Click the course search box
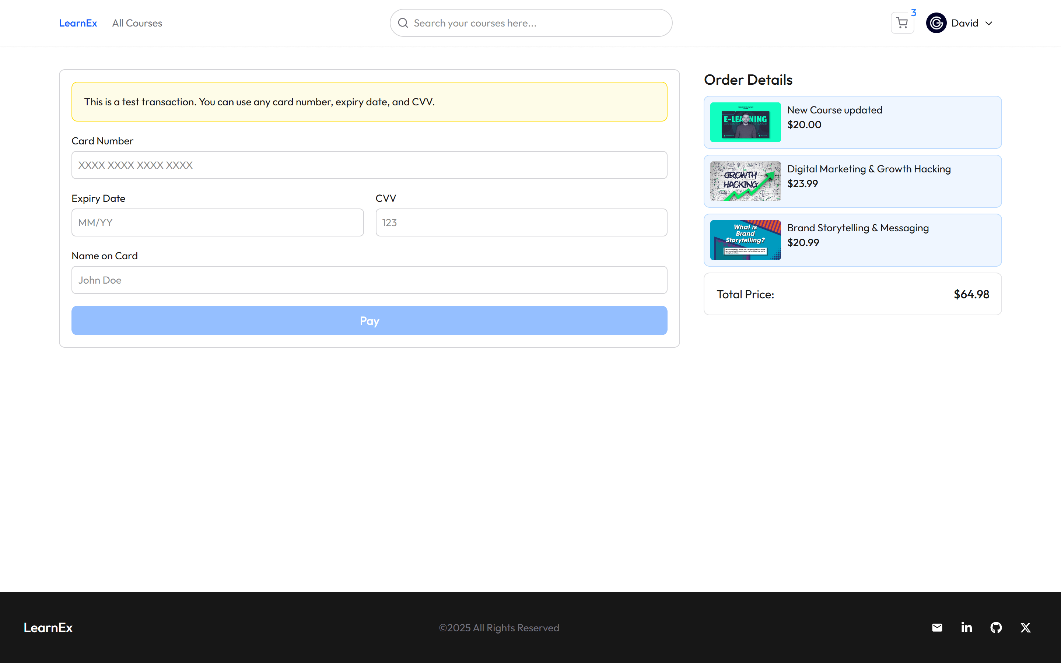 537,23
